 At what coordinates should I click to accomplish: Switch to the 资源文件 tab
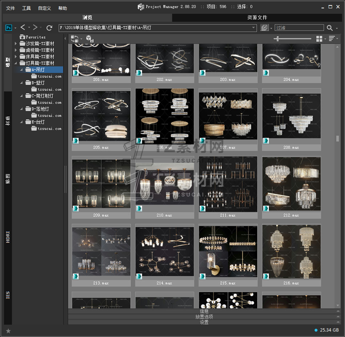click(x=257, y=17)
